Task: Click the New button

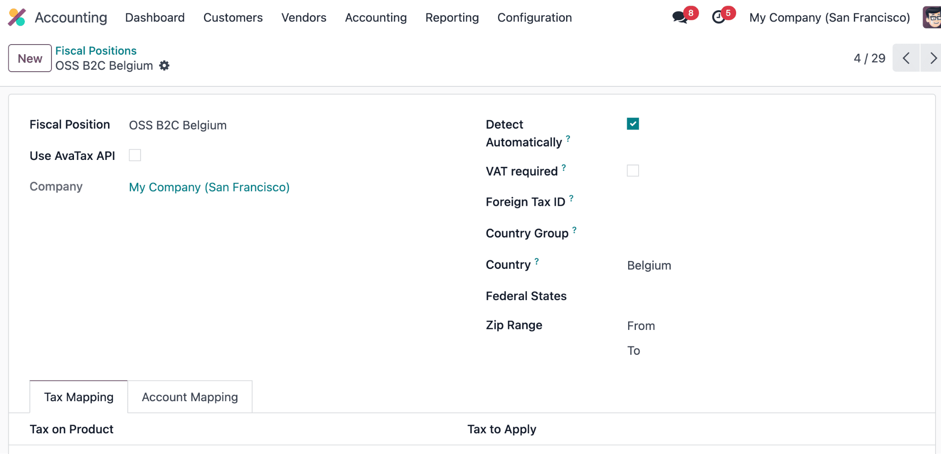Action: pos(30,58)
